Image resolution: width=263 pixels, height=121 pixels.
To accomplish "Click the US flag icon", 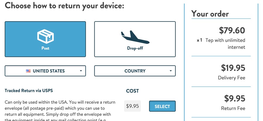I will pyautogui.click(x=28, y=71).
